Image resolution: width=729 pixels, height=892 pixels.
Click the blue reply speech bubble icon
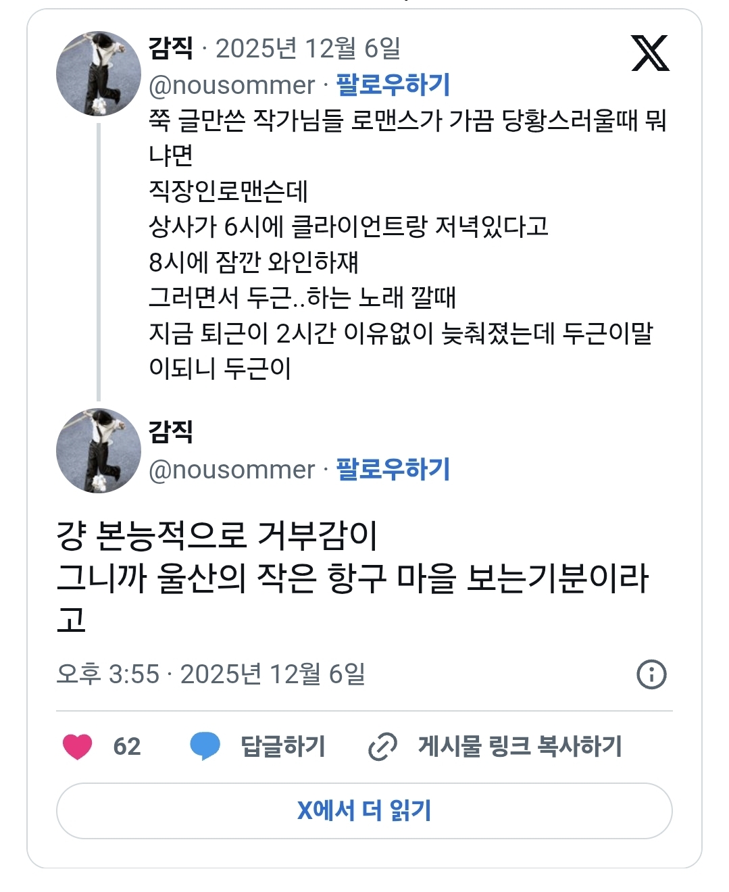pos(205,746)
